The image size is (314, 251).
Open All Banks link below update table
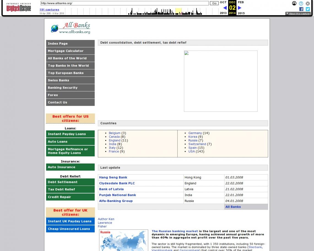233,207
